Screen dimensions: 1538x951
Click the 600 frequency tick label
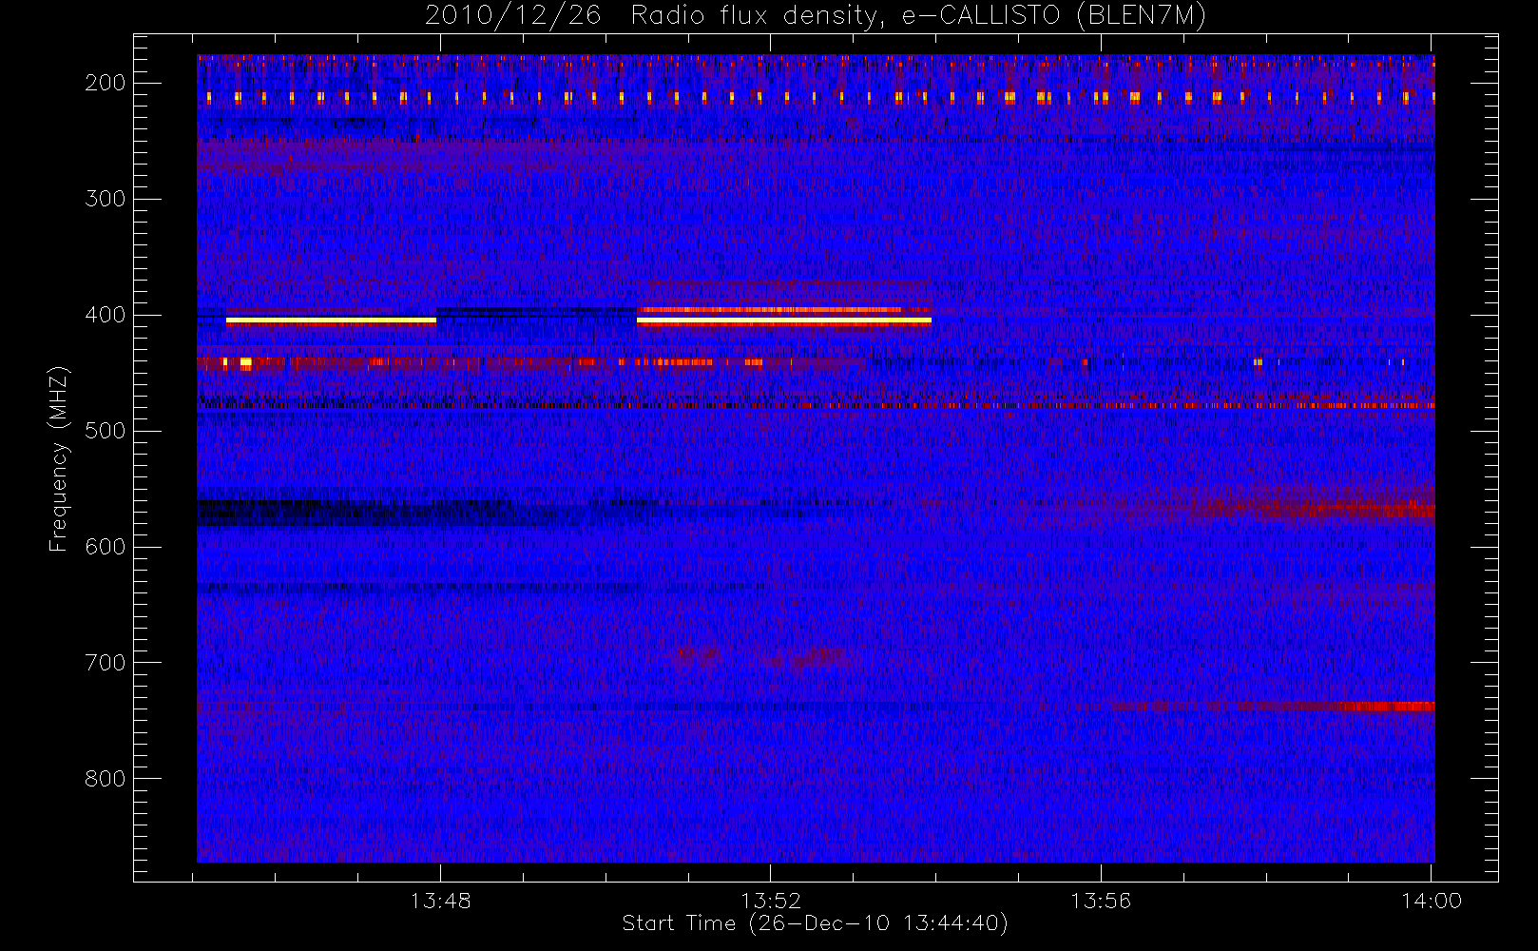point(105,547)
